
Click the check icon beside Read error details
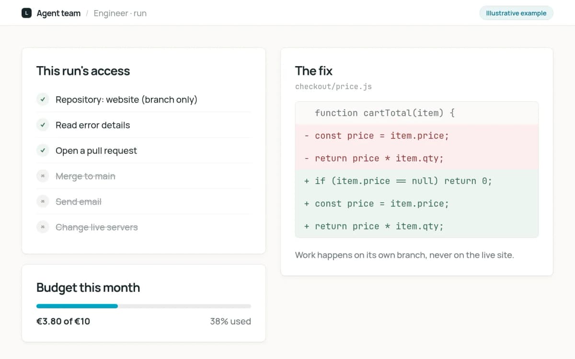coord(43,125)
